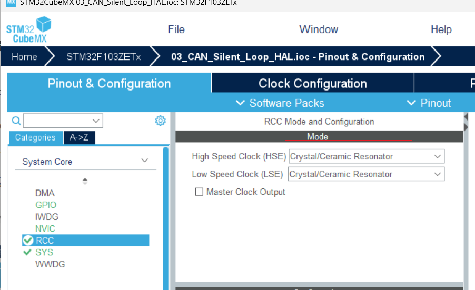Expand the Software Packs menu
The width and height of the screenshot is (475, 290).
(280, 103)
